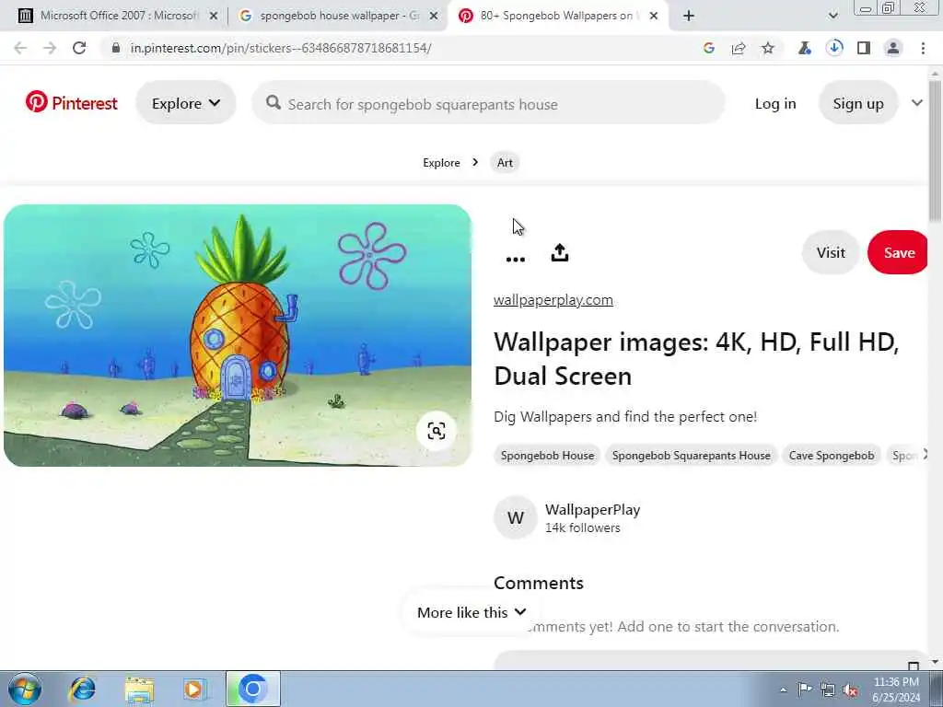Click the Action Center flag icon
Image resolution: width=943 pixels, height=707 pixels.
(805, 689)
